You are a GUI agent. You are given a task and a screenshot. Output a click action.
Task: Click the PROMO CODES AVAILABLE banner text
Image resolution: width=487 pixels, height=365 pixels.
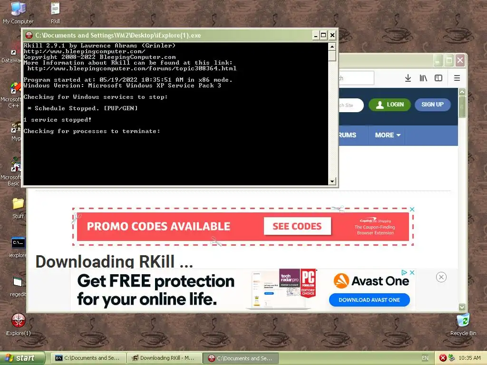click(x=158, y=226)
